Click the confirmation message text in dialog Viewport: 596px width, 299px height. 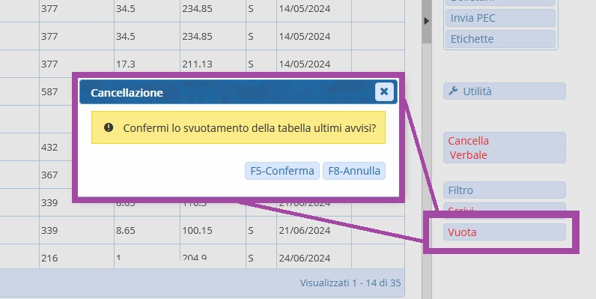click(249, 128)
